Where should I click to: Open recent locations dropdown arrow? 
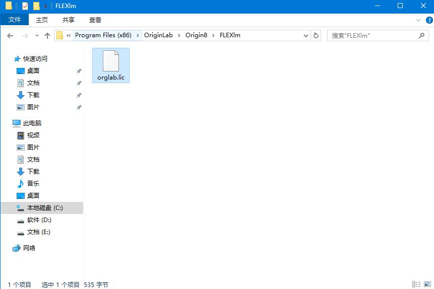[37, 36]
